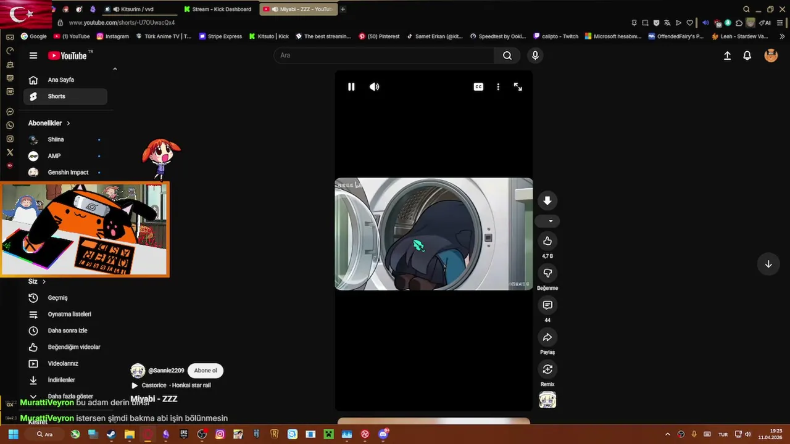
Task: Open the create/upload icon in YouTube header
Action: (x=727, y=55)
